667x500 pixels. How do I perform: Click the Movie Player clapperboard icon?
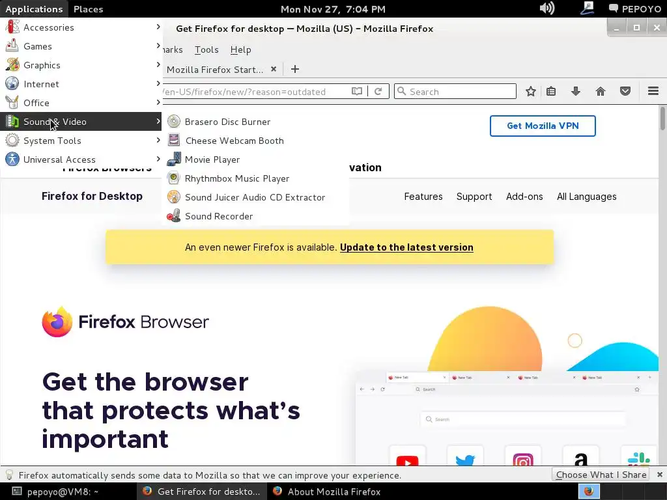click(173, 160)
